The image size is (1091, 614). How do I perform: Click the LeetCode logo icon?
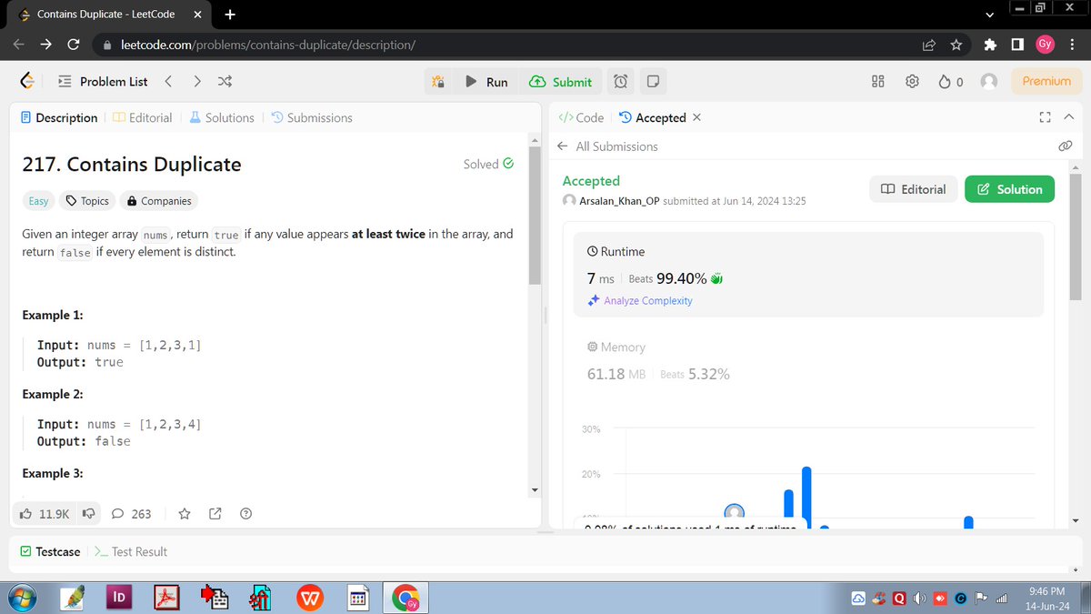click(28, 82)
